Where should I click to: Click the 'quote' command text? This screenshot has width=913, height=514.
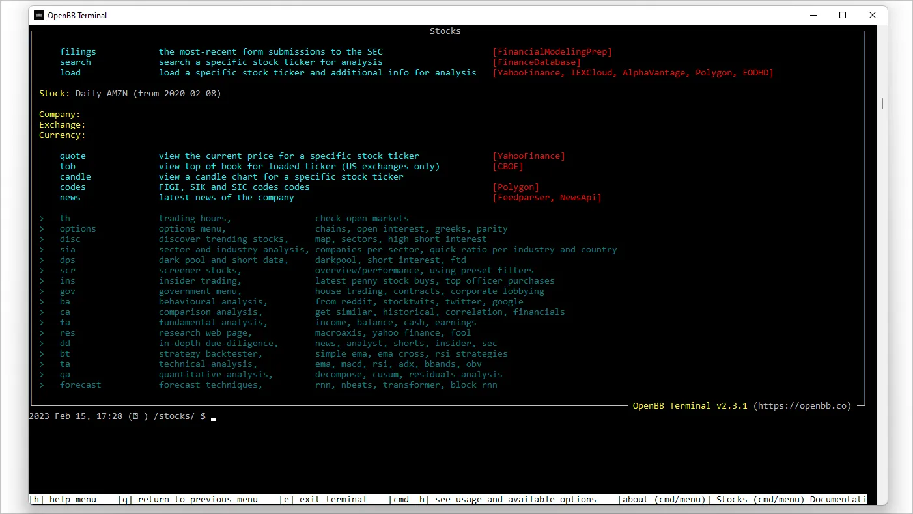(73, 156)
